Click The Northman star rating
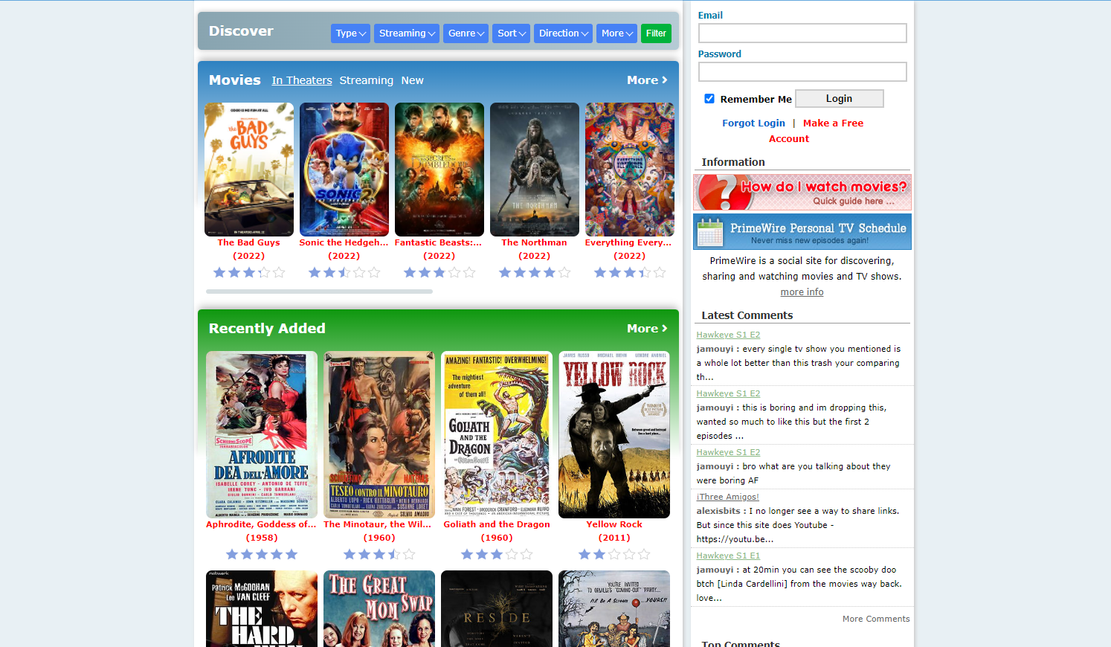This screenshot has width=1111, height=647. click(535, 273)
